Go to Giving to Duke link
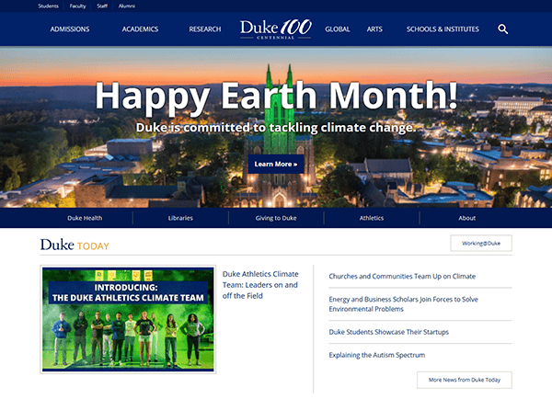Viewport: 552px width, 399px height. click(x=276, y=218)
